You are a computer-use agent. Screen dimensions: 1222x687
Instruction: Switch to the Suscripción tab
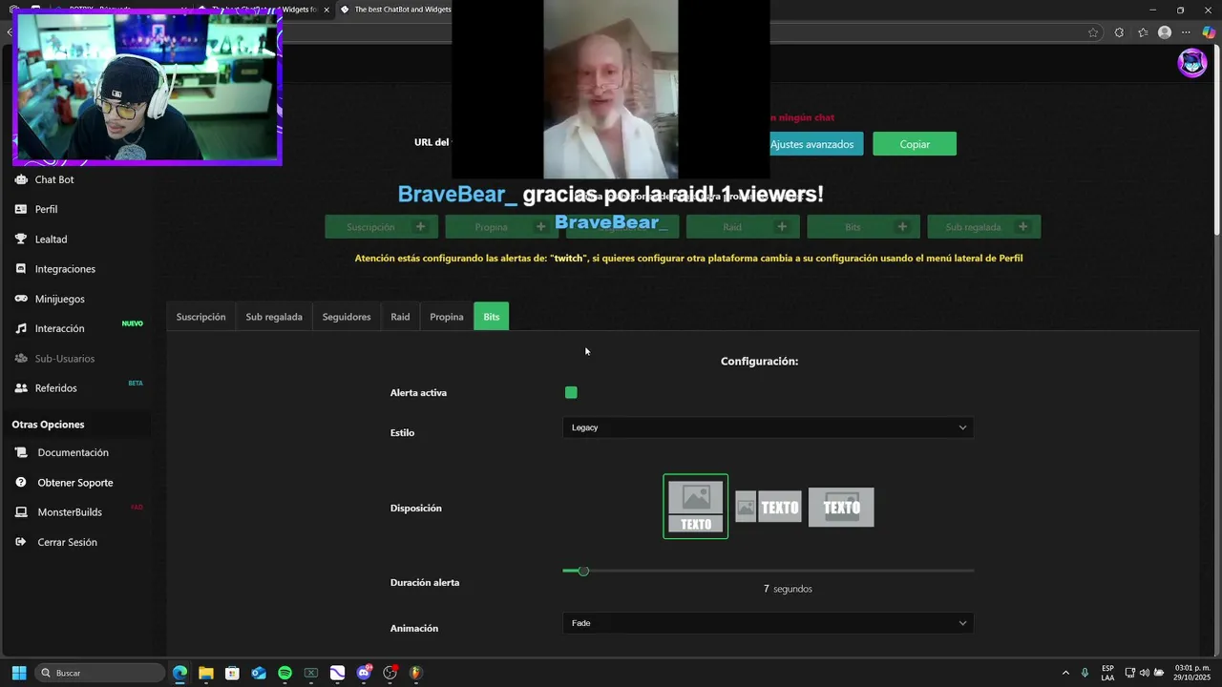pos(200,317)
